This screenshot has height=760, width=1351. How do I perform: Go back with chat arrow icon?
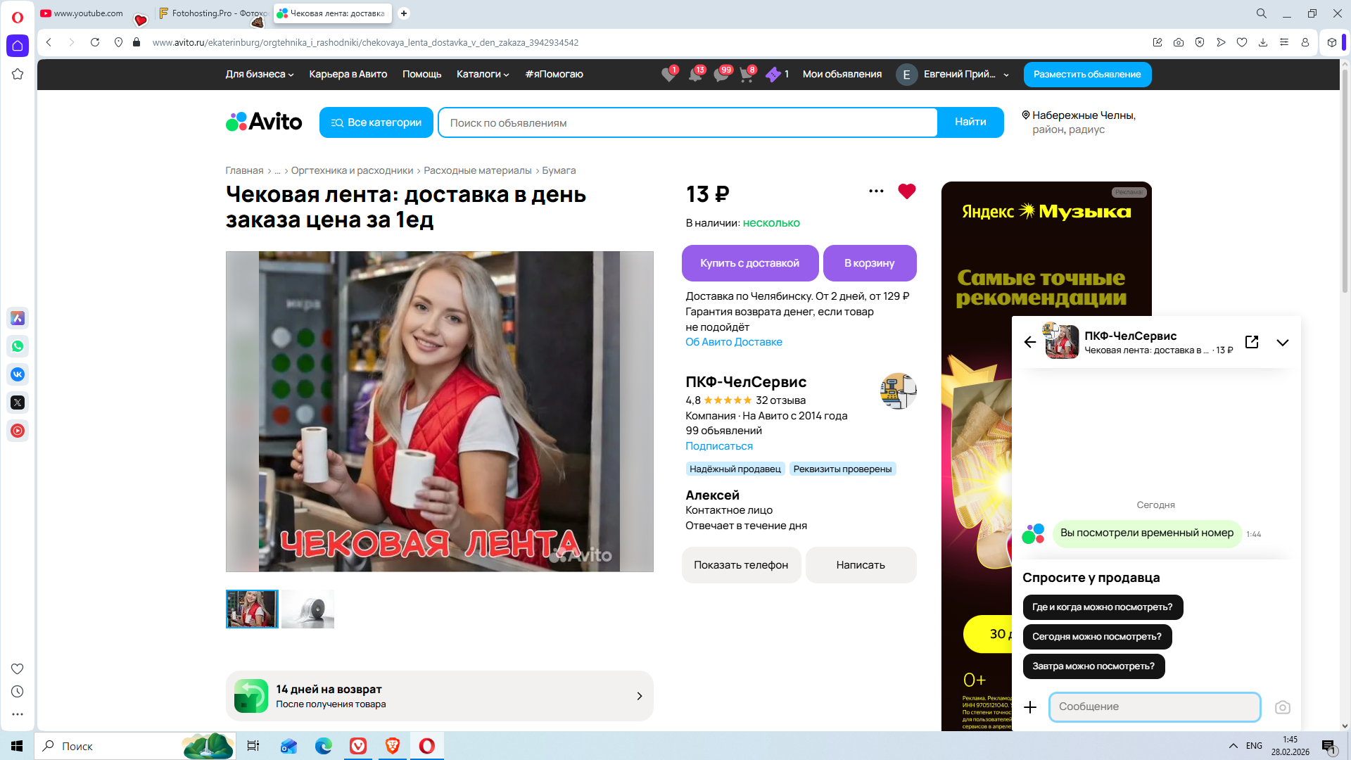pos(1030,342)
